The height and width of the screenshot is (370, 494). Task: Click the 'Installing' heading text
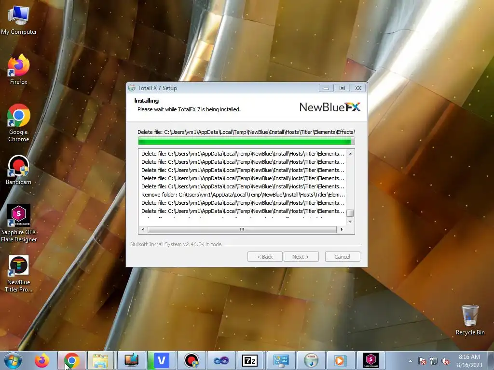point(147,101)
